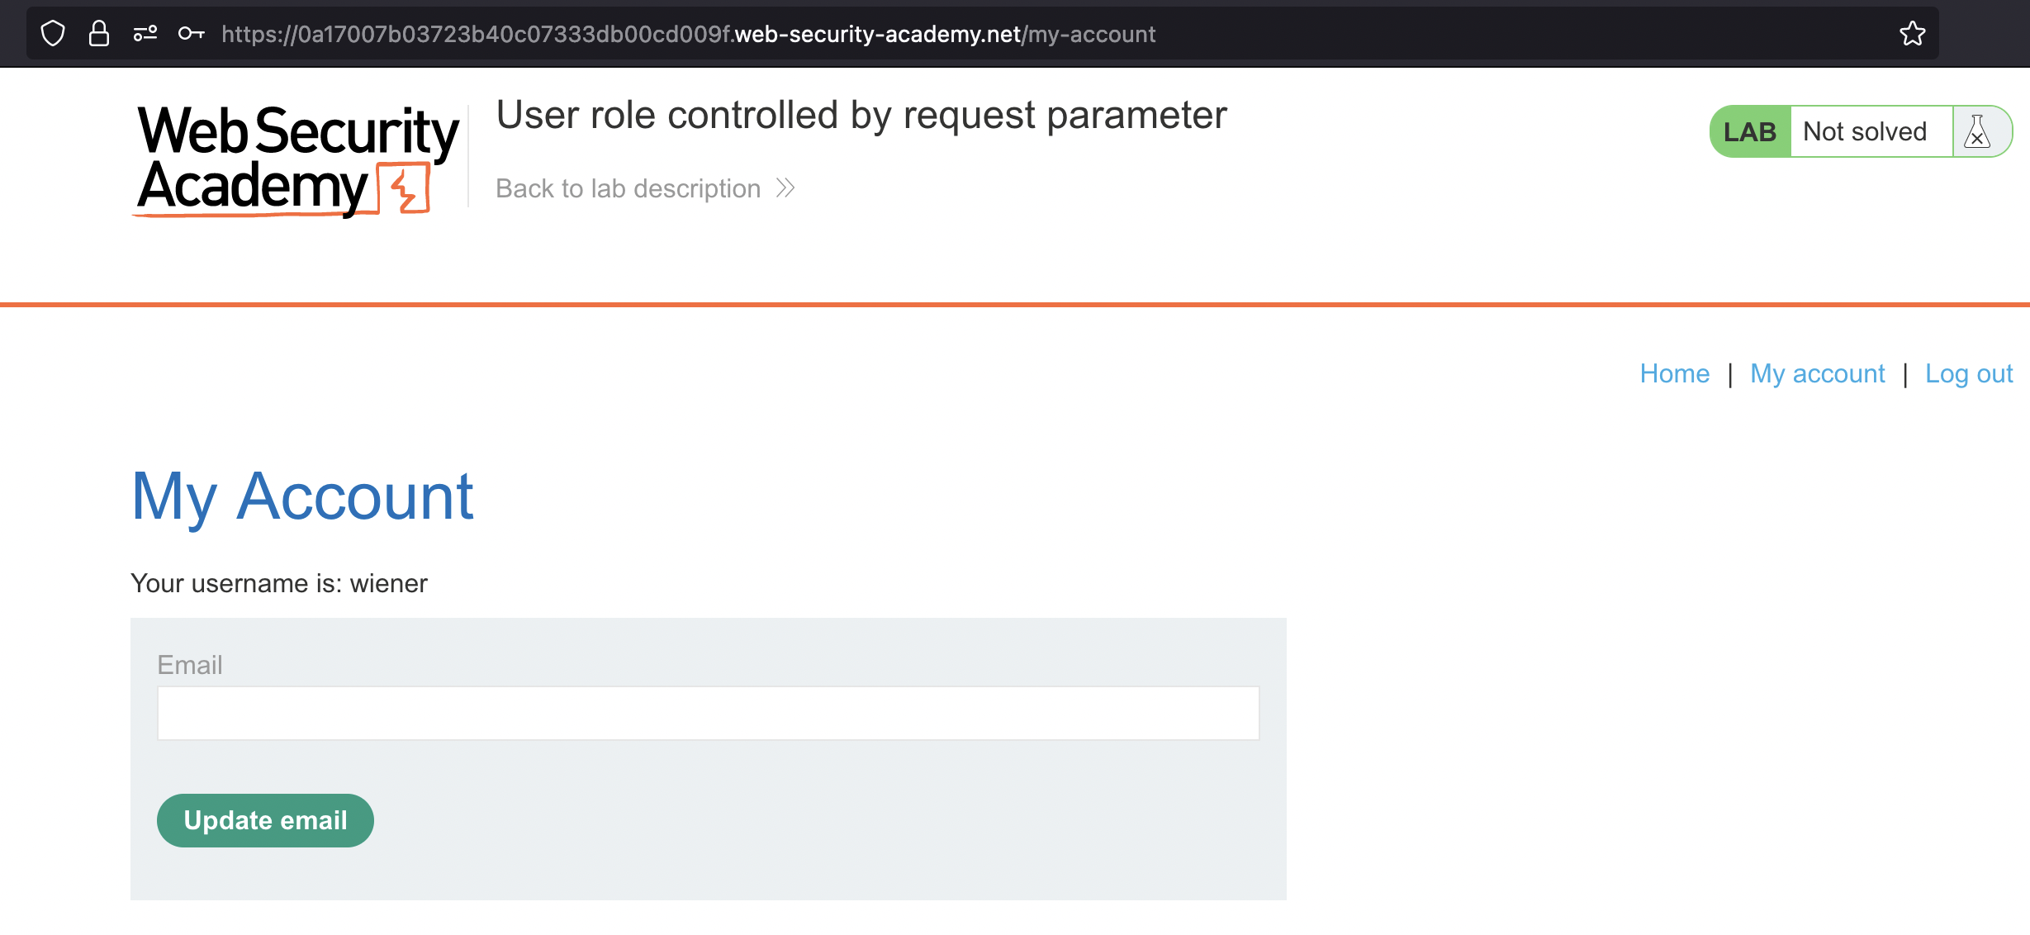Click the lab flask icon
Viewport: 2030px width, 935px height.
(x=1977, y=131)
